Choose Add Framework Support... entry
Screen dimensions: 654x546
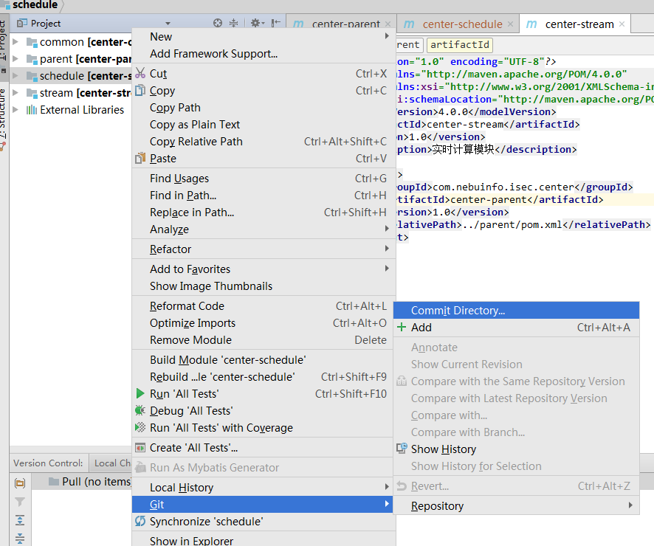point(263,54)
